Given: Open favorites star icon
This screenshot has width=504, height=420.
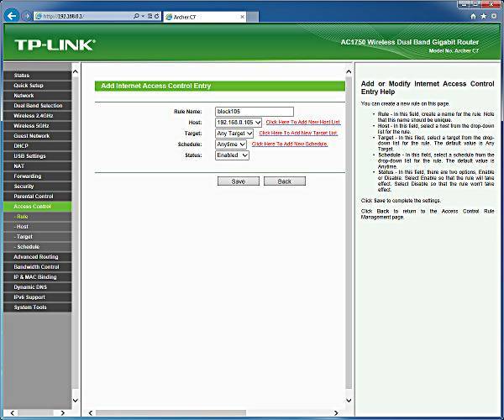Looking at the screenshot, I should pos(484,16).
